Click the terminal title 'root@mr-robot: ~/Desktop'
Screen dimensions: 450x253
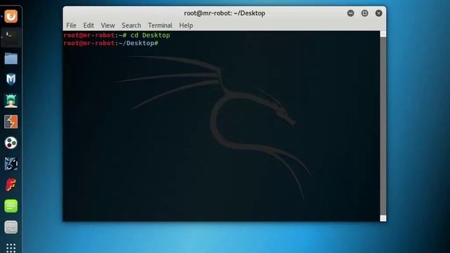[224, 13]
